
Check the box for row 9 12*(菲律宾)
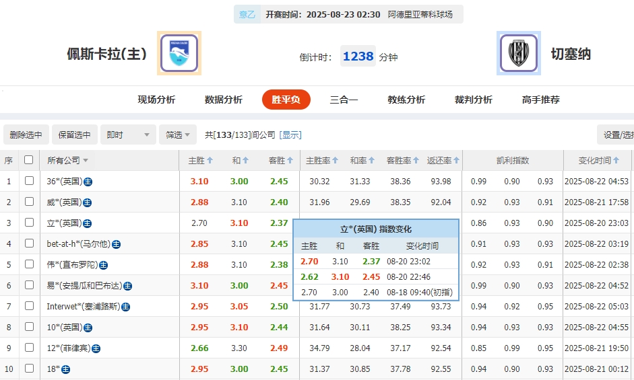[x=29, y=348]
